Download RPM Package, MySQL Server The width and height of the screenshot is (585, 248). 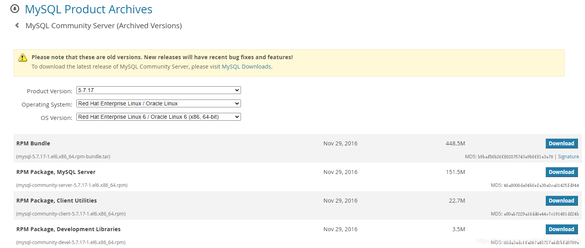[561, 172]
